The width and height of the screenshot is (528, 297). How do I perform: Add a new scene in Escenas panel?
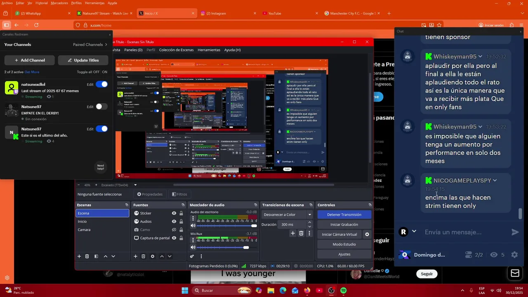pyautogui.click(x=79, y=256)
